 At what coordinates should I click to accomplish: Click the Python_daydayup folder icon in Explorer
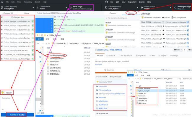pyautogui.click(x=48, y=56)
